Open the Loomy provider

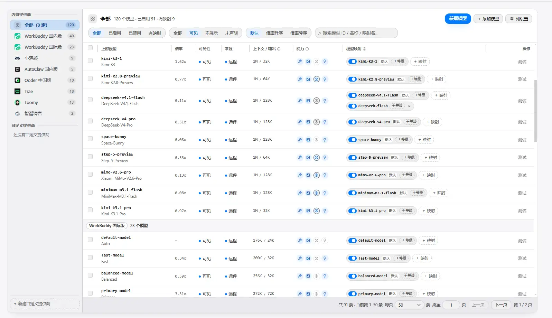click(x=45, y=102)
